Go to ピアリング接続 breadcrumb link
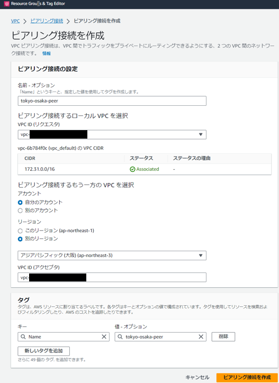279x383 pixels. pyautogui.click(x=47, y=21)
